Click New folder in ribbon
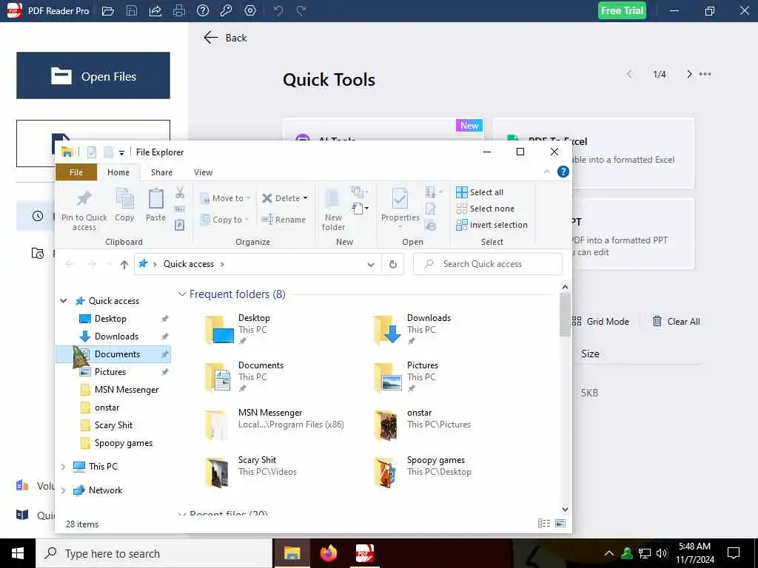Image resolution: width=758 pixels, height=568 pixels. [333, 210]
